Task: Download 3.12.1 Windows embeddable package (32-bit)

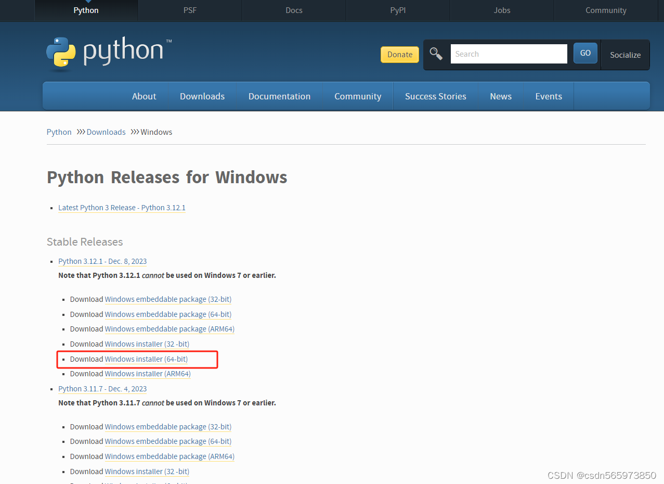Action: 168,299
